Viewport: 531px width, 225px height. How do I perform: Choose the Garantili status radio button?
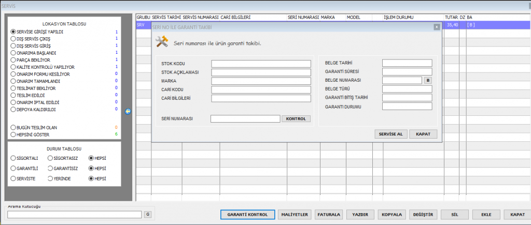(x=13, y=168)
